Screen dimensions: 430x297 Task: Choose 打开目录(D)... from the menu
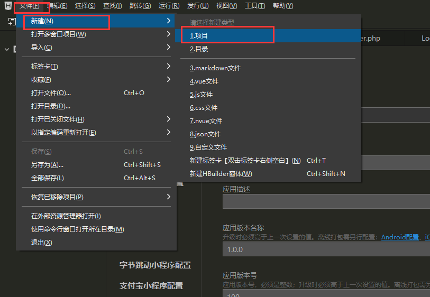[95, 106]
